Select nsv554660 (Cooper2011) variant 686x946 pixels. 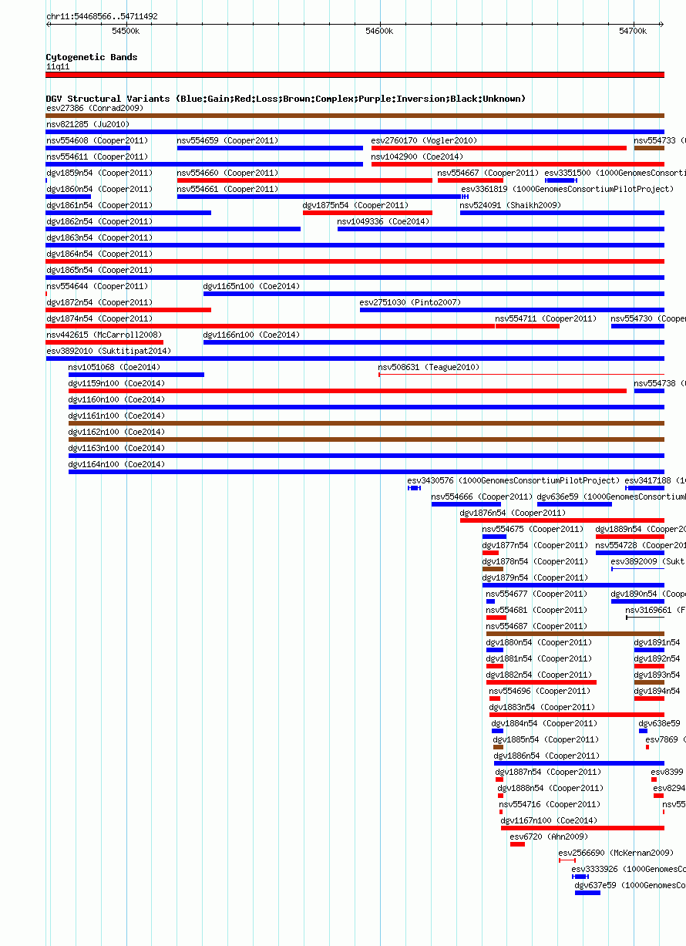228,173
